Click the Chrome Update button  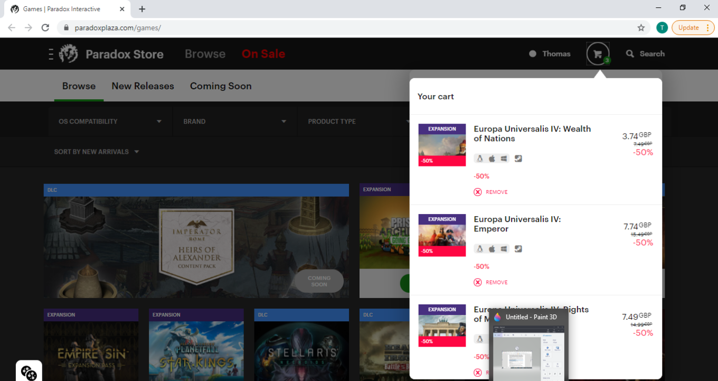693,27
